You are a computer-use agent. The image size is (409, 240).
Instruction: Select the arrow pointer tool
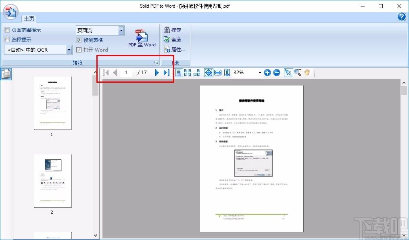pyautogui.click(x=288, y=73)
